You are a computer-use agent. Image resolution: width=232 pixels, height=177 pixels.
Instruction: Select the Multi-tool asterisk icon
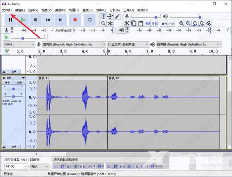pos(110,24)
